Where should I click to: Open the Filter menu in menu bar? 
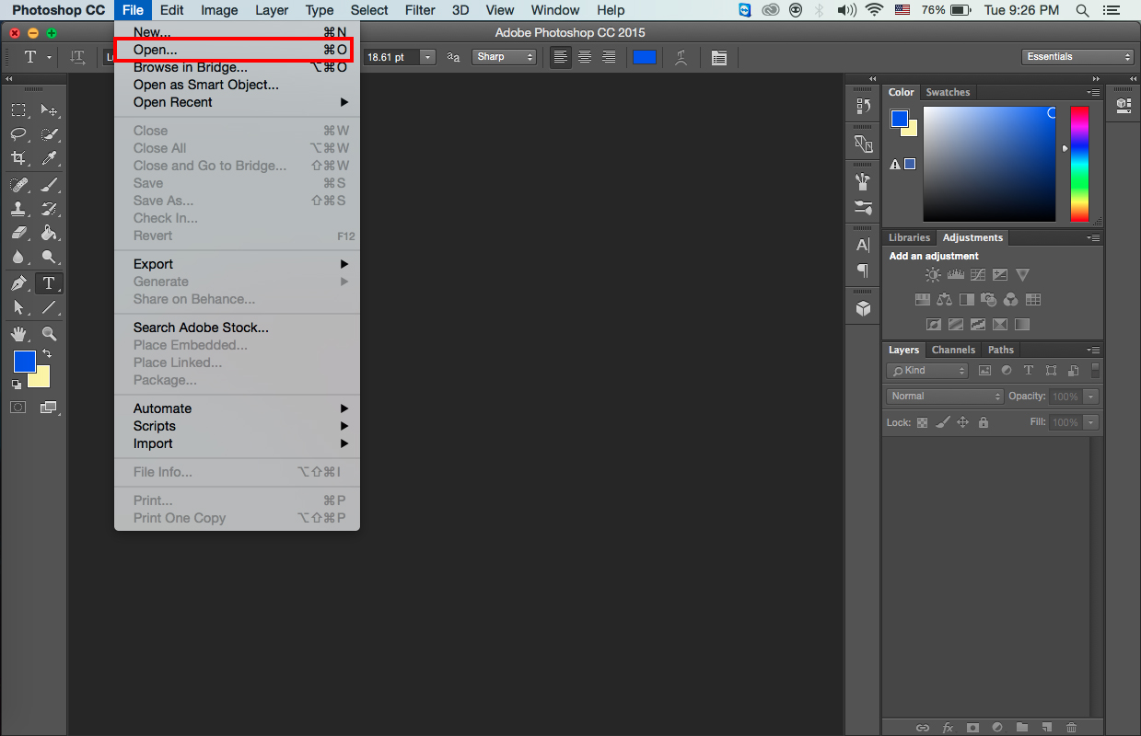point(420,10)
